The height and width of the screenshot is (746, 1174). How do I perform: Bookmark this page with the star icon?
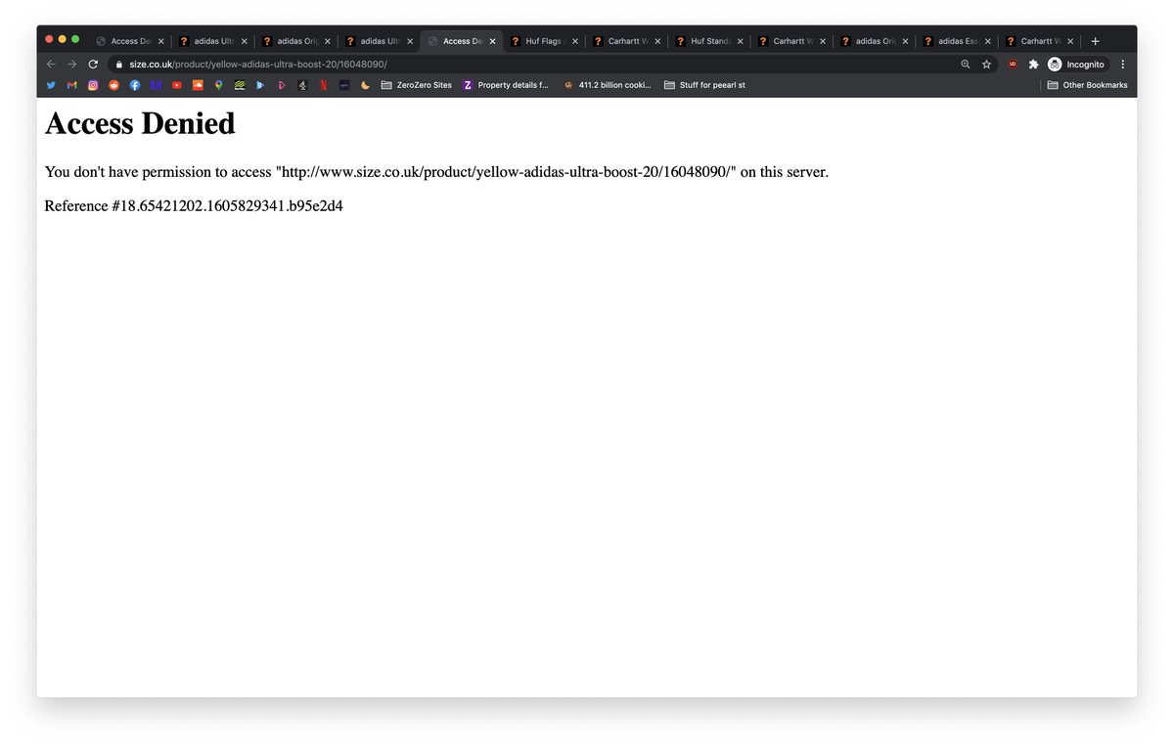[x=986, y=64]
